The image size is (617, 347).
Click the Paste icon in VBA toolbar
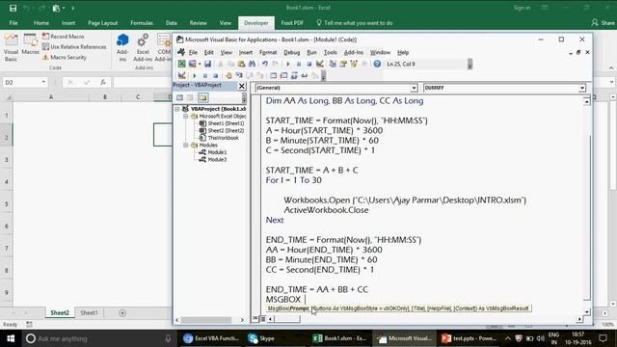click(241, 64)
